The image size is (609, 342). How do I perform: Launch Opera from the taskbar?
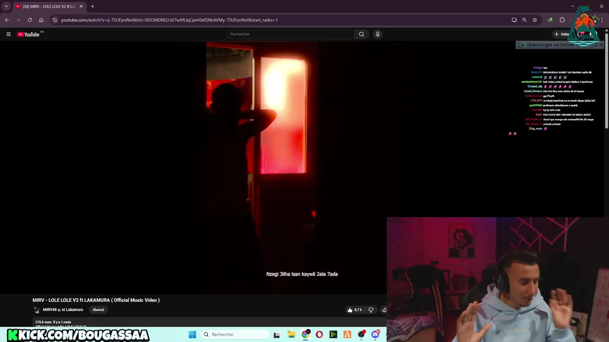pyautogui.click(x=319, y=334)
